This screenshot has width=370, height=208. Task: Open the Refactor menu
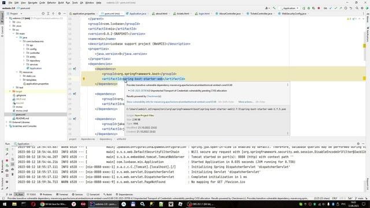tap(51, 3)
